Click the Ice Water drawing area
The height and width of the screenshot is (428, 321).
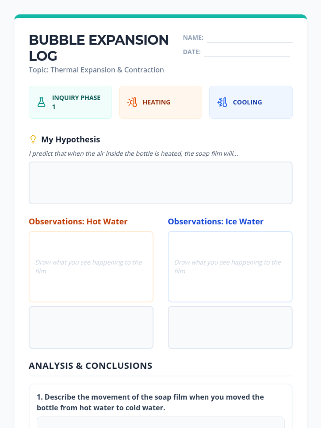pyautogui.click(x=230, y=267)
